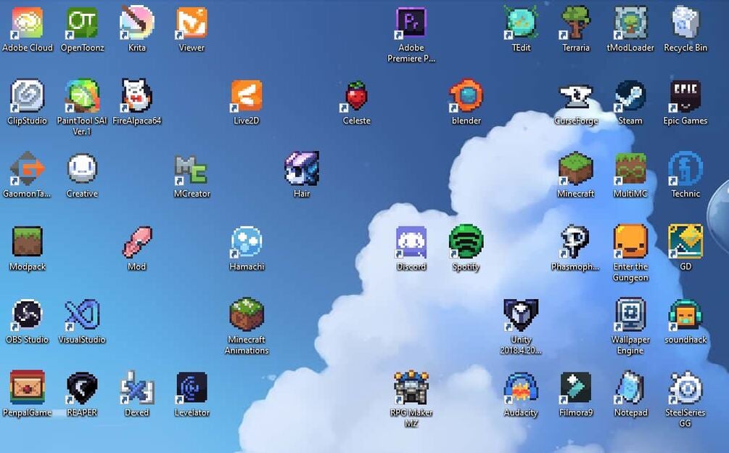
Task: Click the GaomonTa... tablet shortcut
Action: (27, 168)
